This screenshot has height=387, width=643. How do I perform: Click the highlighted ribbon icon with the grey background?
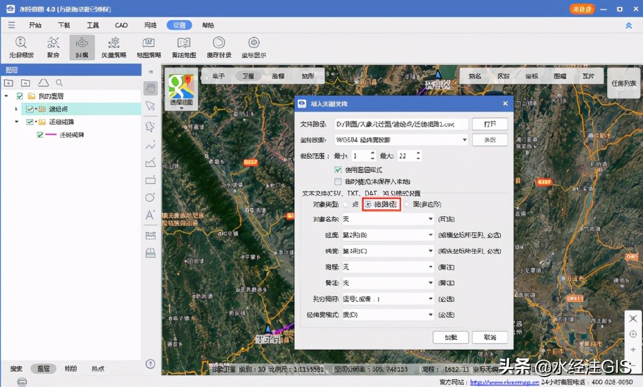[x=82, y=47]
